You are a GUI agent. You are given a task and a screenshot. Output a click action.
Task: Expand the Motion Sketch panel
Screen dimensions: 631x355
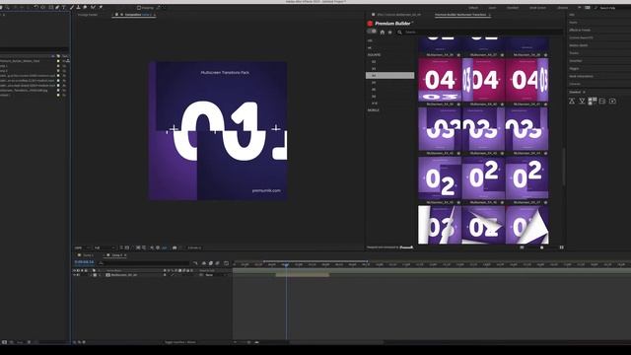(x=579, y=45)
